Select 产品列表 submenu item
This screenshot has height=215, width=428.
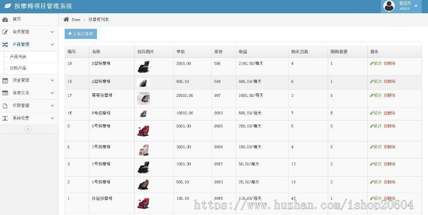[x=18, y=56]
